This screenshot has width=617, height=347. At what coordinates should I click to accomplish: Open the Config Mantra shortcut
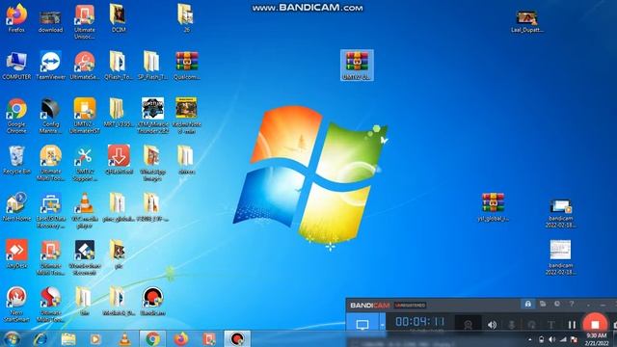pos(50,116)
